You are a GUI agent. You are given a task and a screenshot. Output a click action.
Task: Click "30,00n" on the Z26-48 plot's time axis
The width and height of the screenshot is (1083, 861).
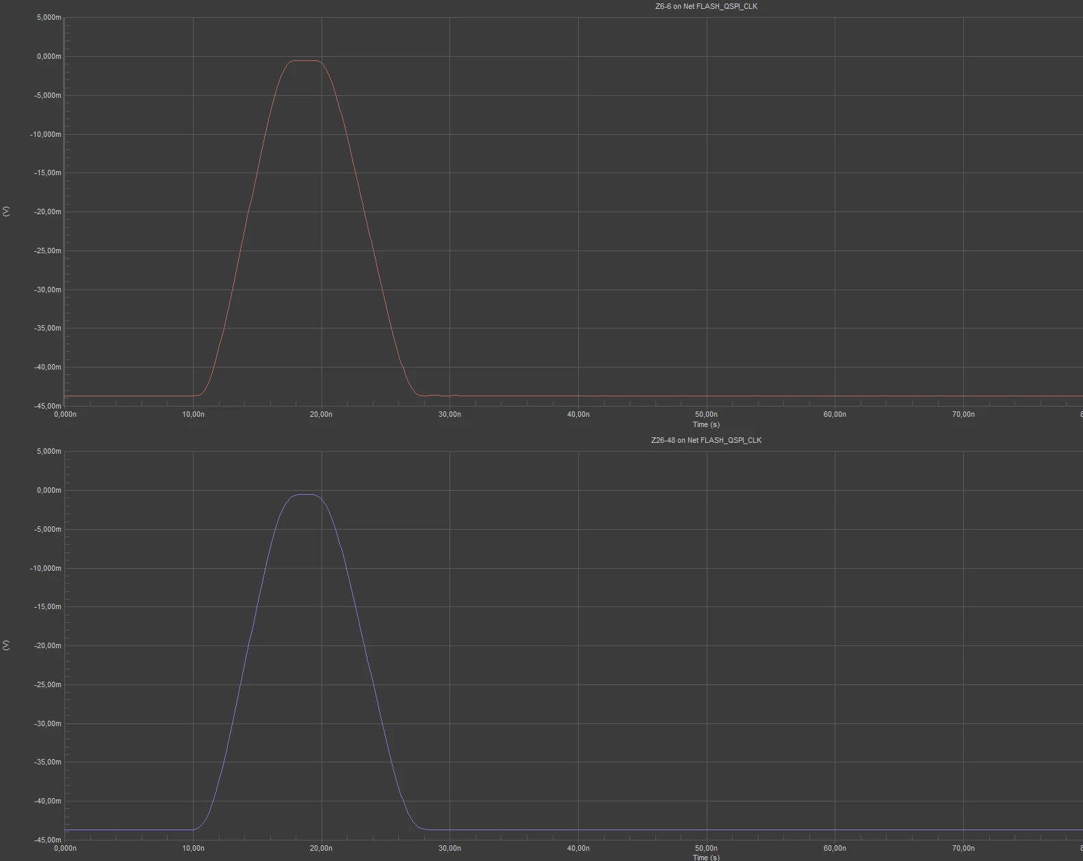tap(449, 848)
